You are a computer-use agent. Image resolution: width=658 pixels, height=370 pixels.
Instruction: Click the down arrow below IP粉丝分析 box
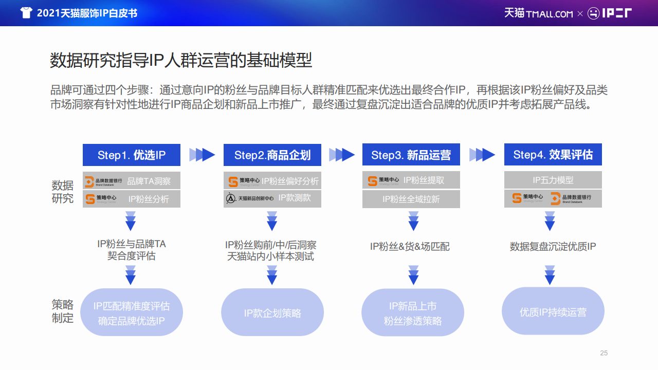click(x=131, y=221)
